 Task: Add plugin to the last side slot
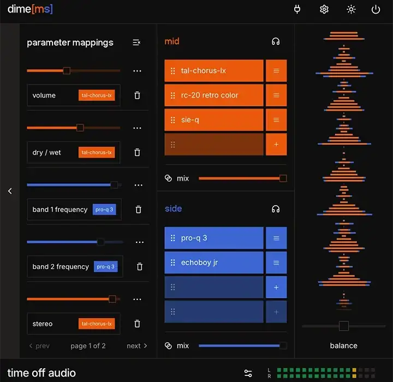pos(276,312)
